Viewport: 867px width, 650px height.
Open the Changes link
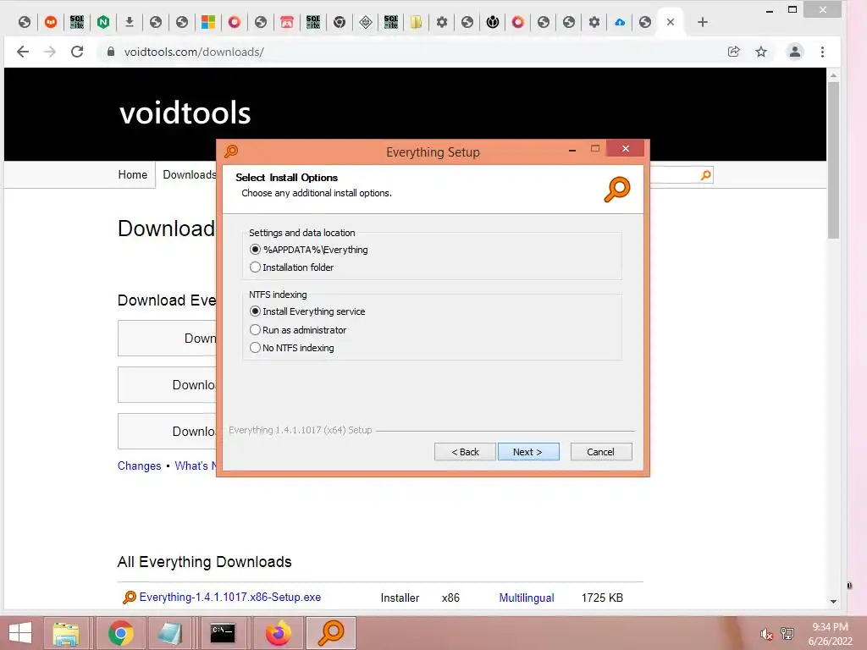[x=140, y=466]
